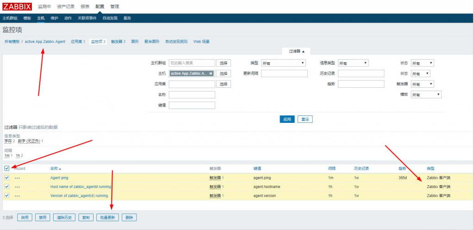Image resolution: width=474 pixels, height=230 pixels.
Task: Click the 禁用 disable button
Action: click(x=43, y=218)
